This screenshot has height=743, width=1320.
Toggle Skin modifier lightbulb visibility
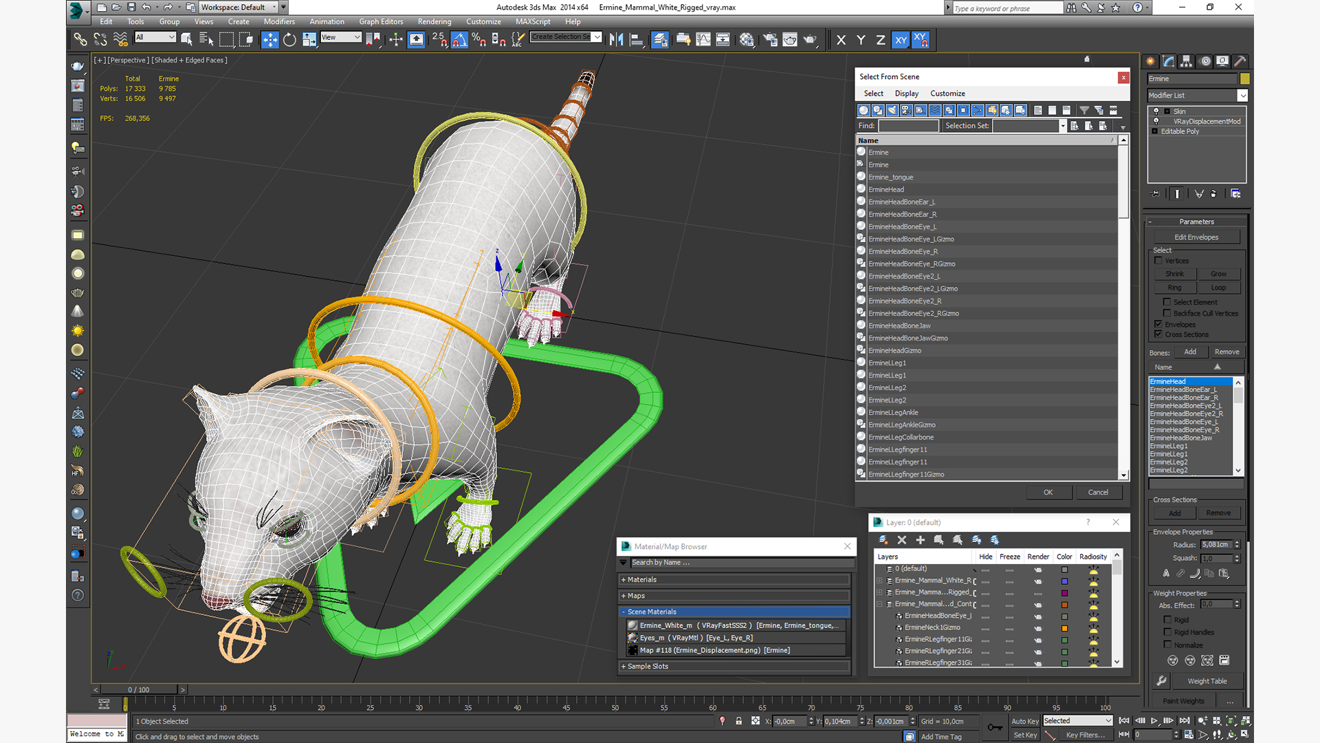point(1156,111)
